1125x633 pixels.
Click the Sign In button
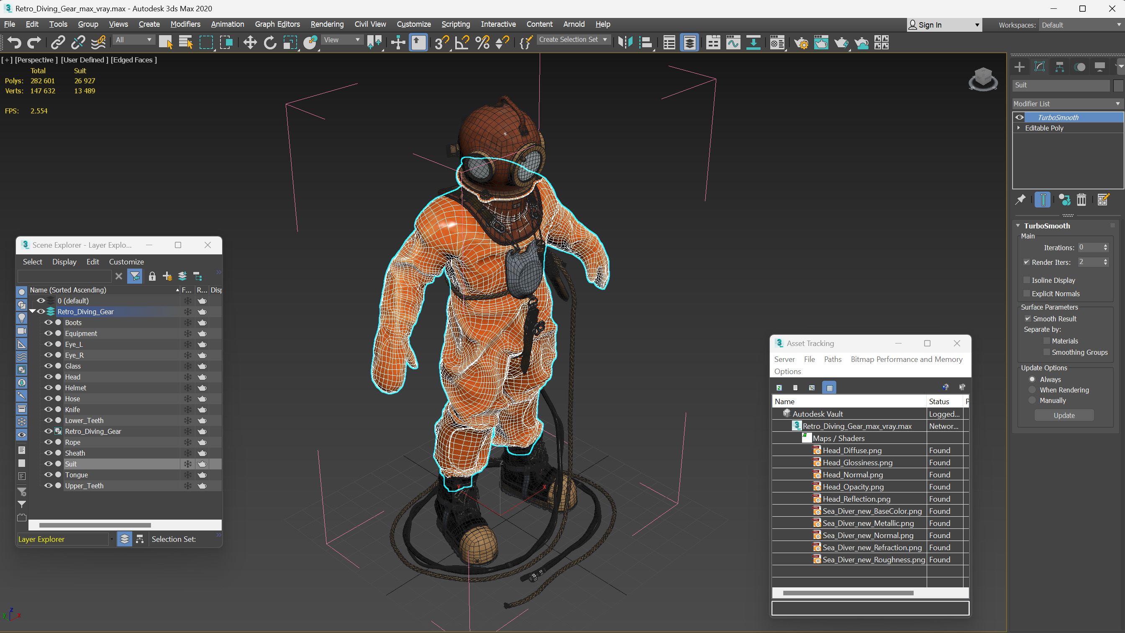(944, 25)
